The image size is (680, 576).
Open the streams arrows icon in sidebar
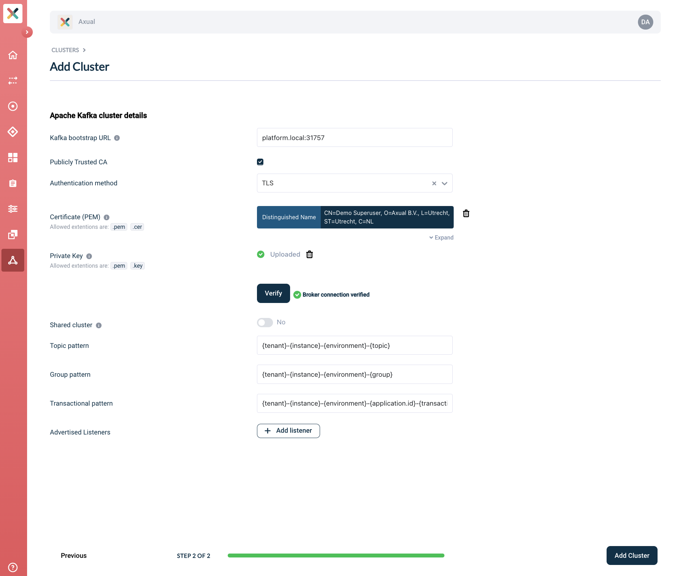point(13,81)
